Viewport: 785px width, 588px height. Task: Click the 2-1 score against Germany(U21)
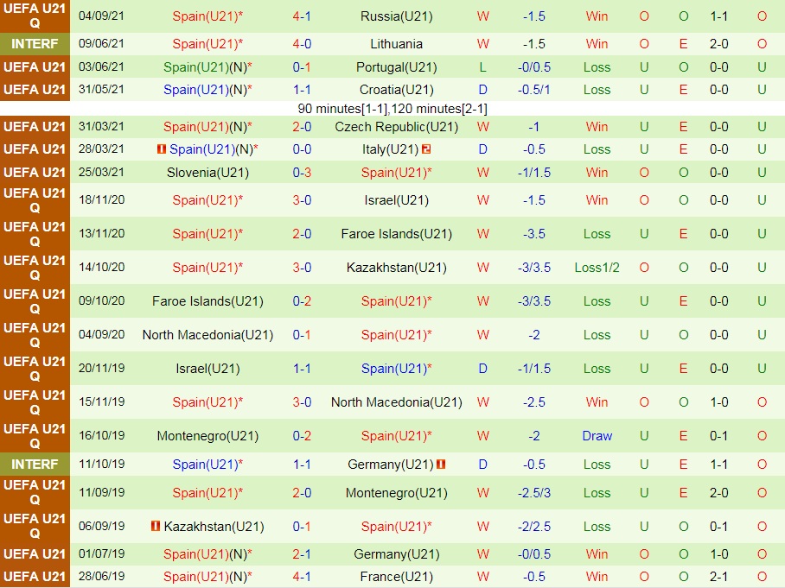(x=302, y=554)
